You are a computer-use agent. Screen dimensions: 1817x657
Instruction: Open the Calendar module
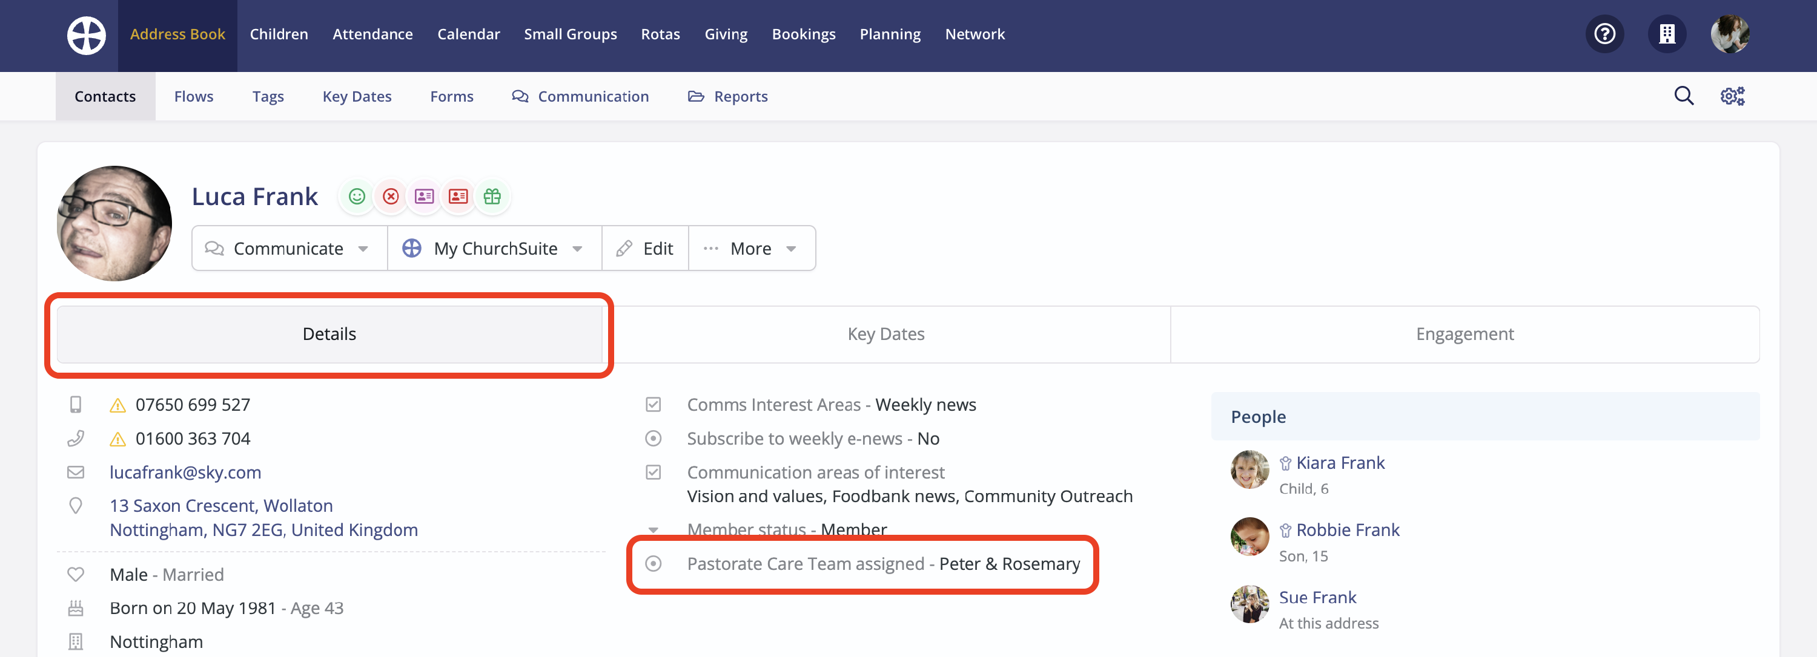click(x=468, y=34)
